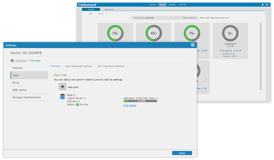Open Overview in Infortrend top menu
This screenshot has width=274, height=160.
point(153,5)
